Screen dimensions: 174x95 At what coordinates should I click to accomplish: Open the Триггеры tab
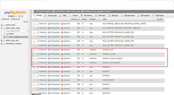pyautogui.click(x=158, y=15)
